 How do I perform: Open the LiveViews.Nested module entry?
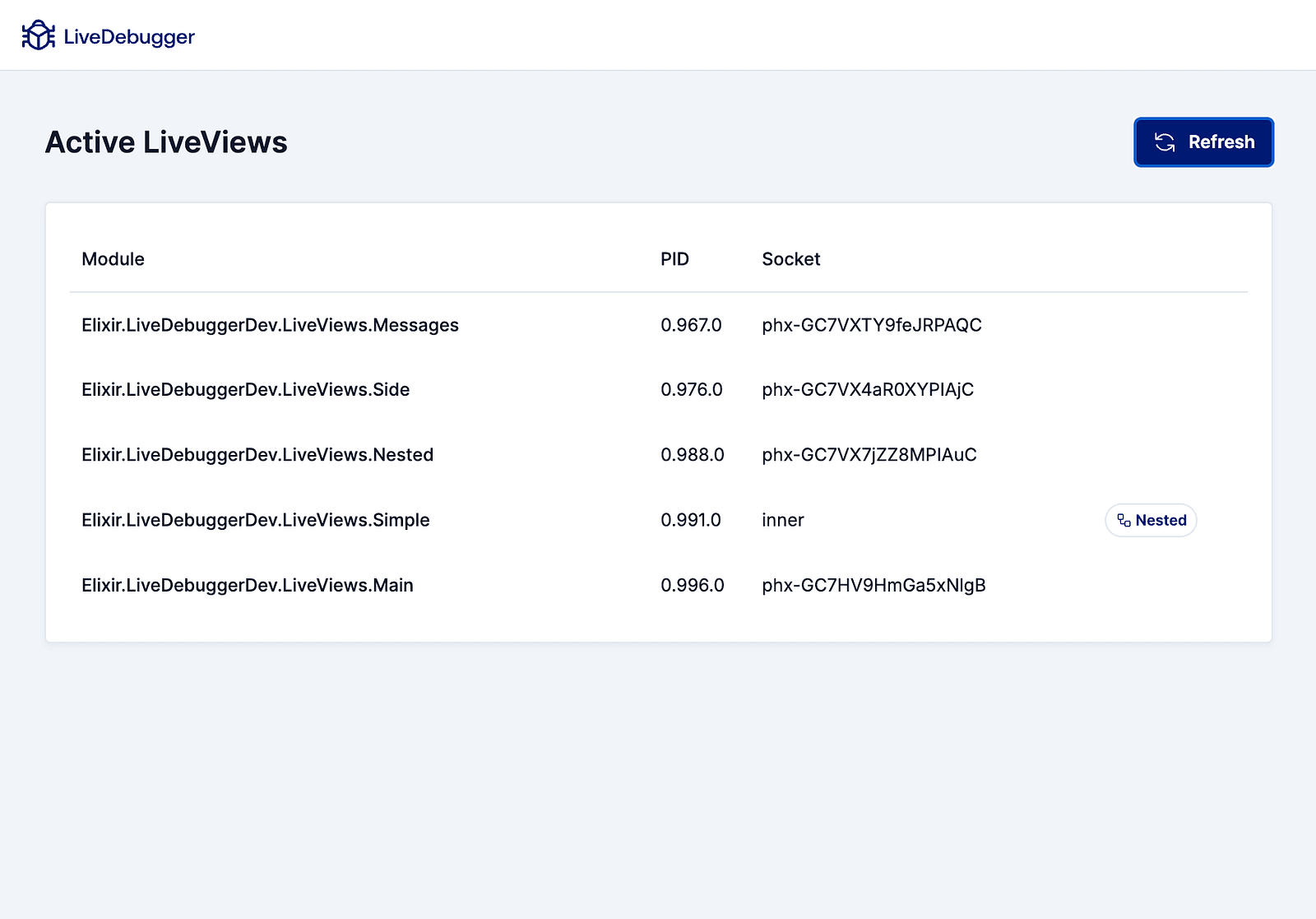(257, 455)
